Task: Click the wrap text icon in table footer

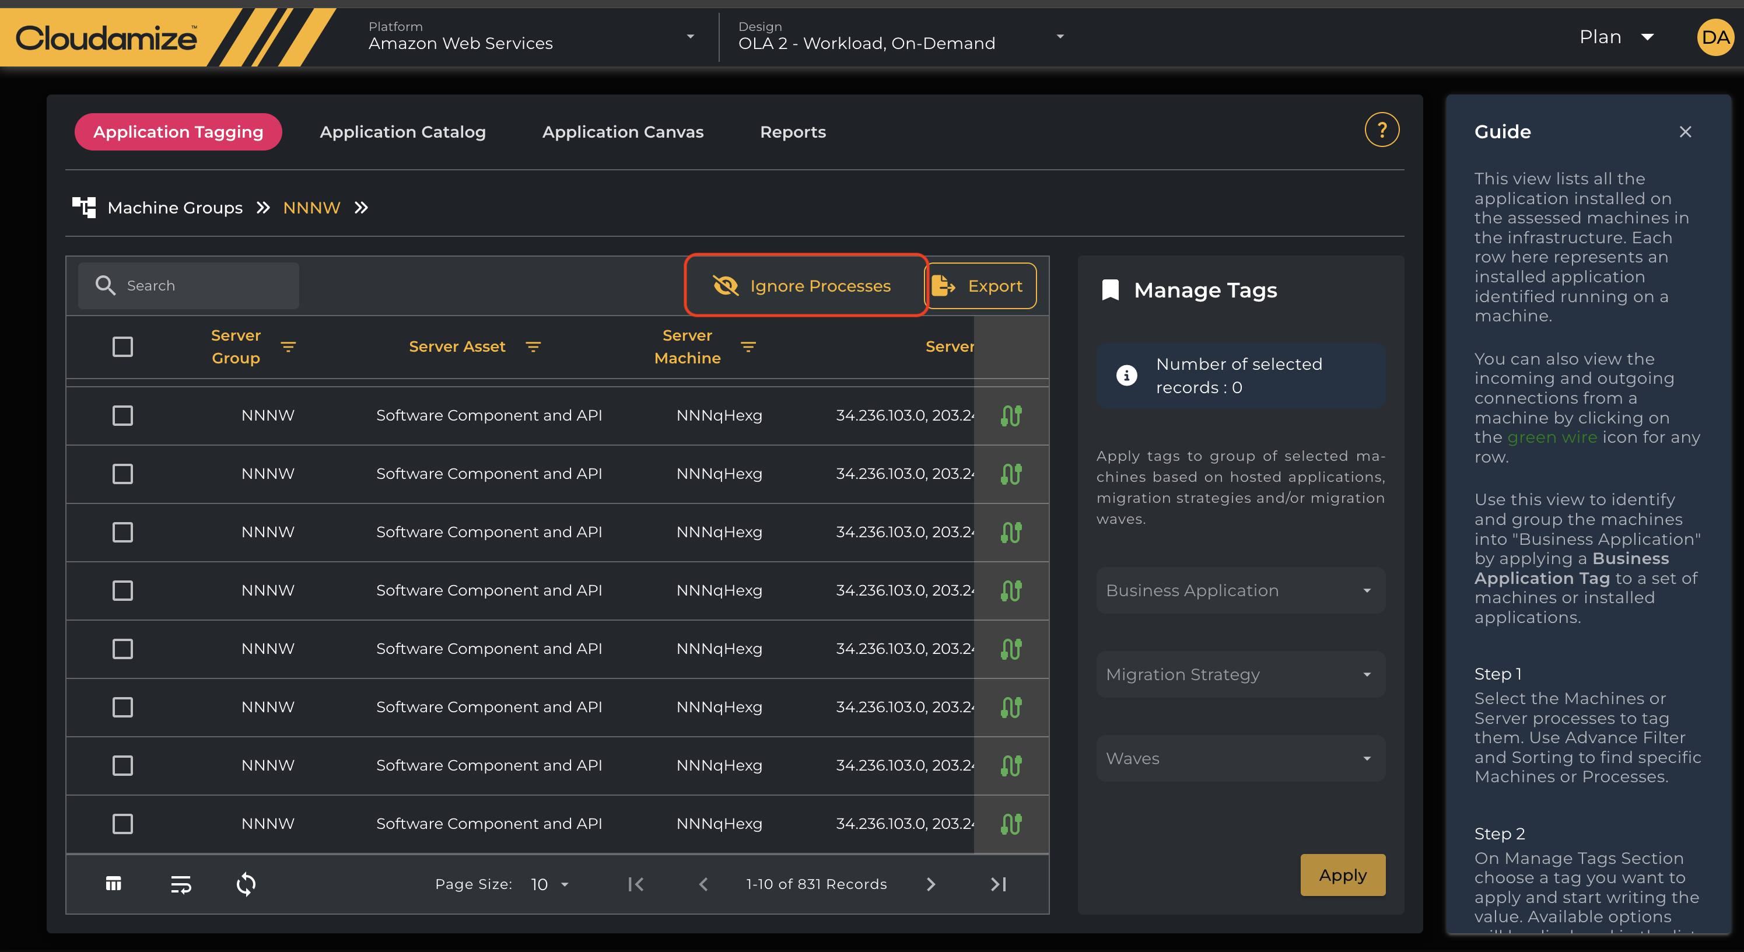Action: click(180, 884)
